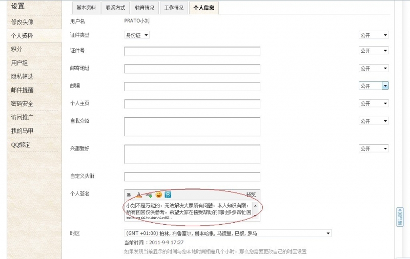Click into the 兴趣爱好 text area
Screen dimensions: 410x259
192,154
